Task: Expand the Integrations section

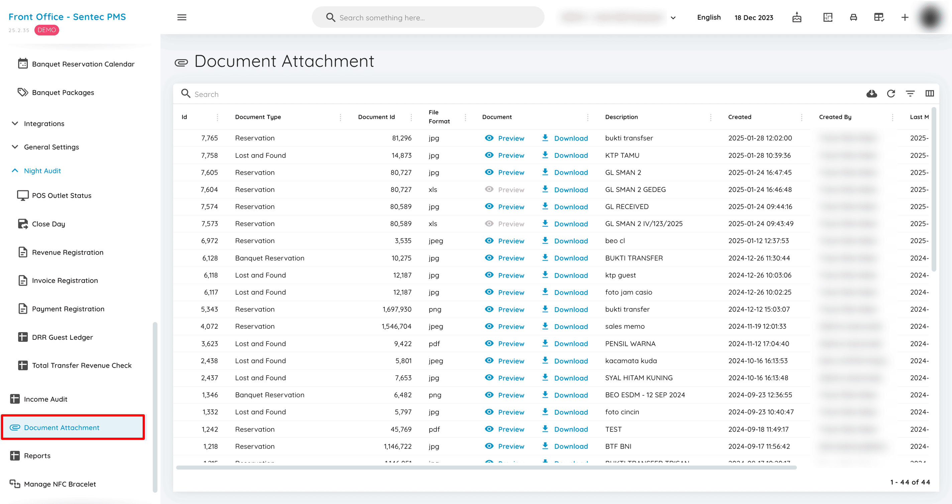Action: tap(38, 123)
